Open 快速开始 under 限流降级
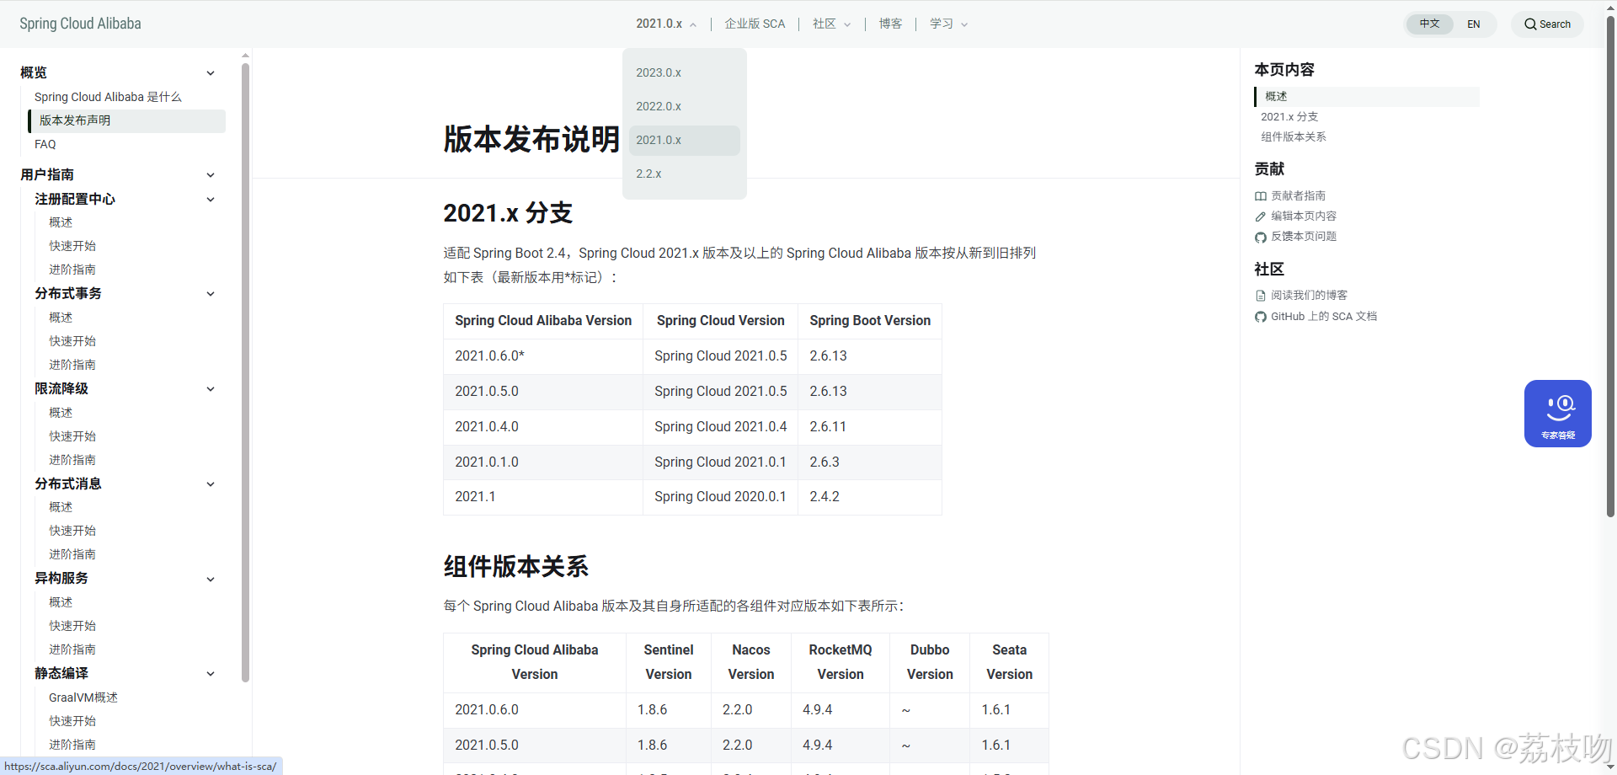1617x775 pixels. click(72, 436)
